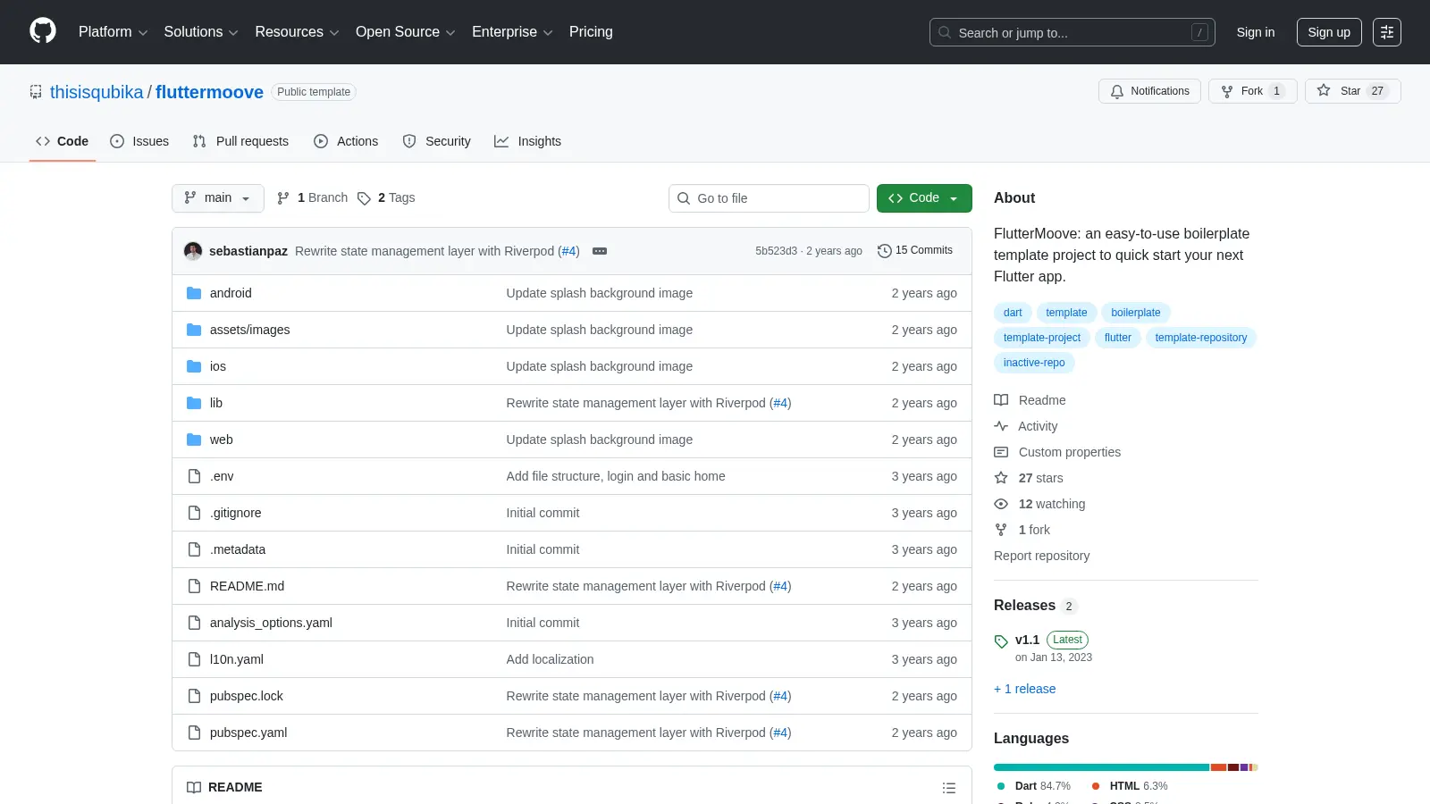The image size is (1430, 804).
Task: View the 15 Commits history
Action: point(915,251)
